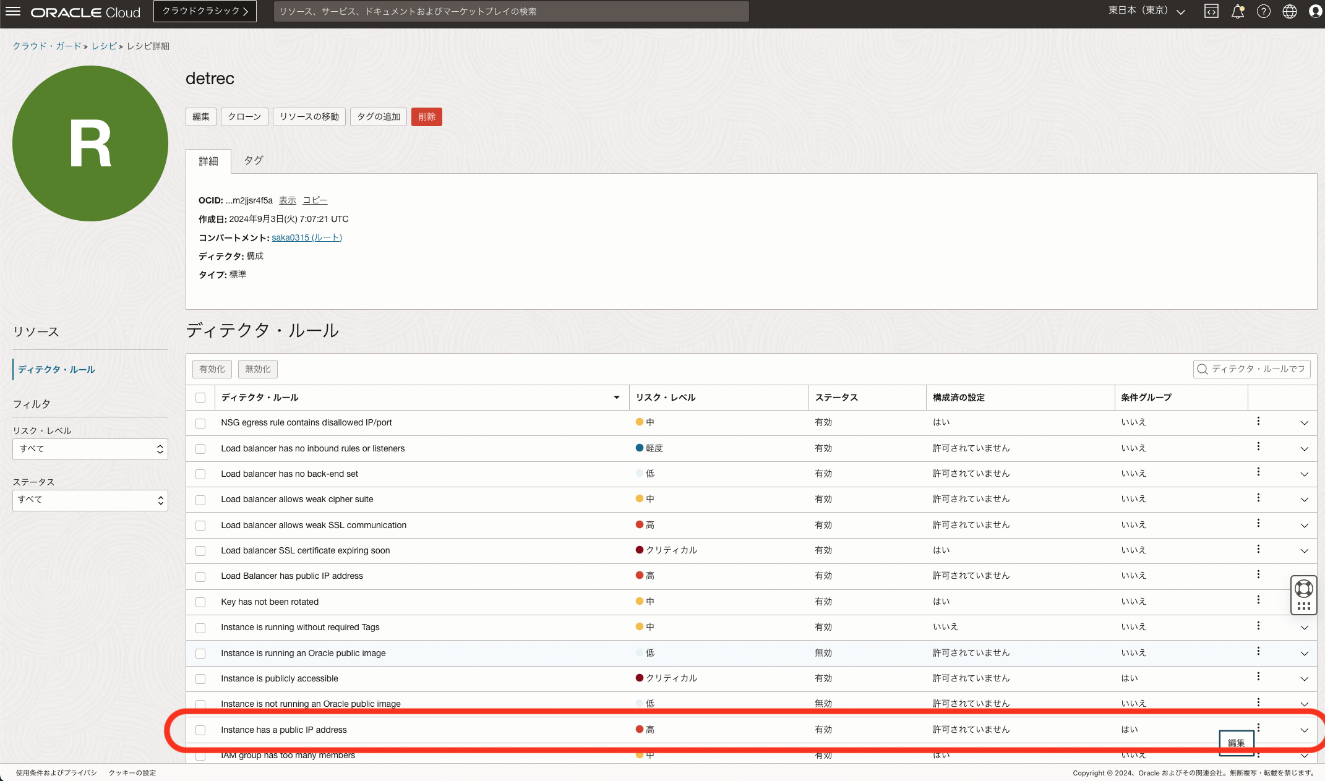Click the 削除 delete button
This screenshot has height=781, width=1325.
[x=426, y=116]
